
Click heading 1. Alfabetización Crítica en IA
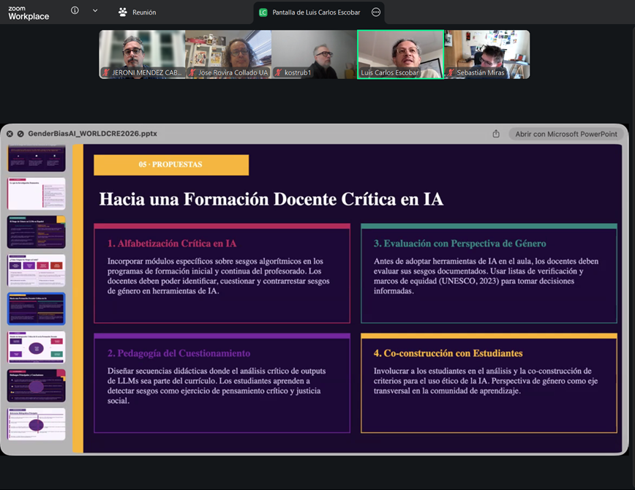[x=172, y=244]
